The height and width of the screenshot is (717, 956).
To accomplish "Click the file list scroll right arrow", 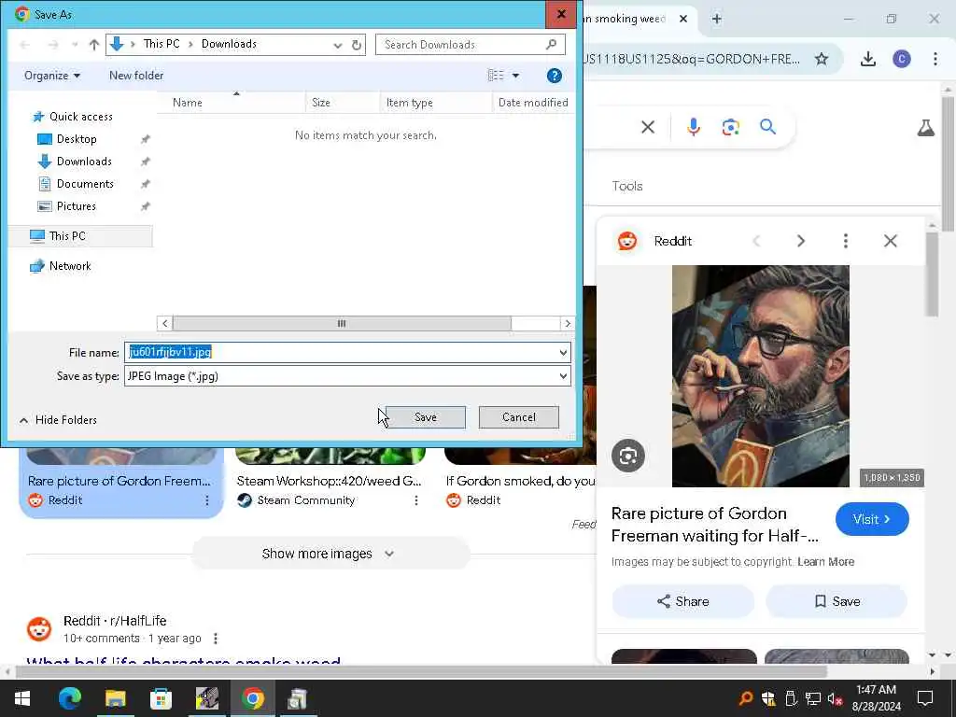I will [567, 323].
